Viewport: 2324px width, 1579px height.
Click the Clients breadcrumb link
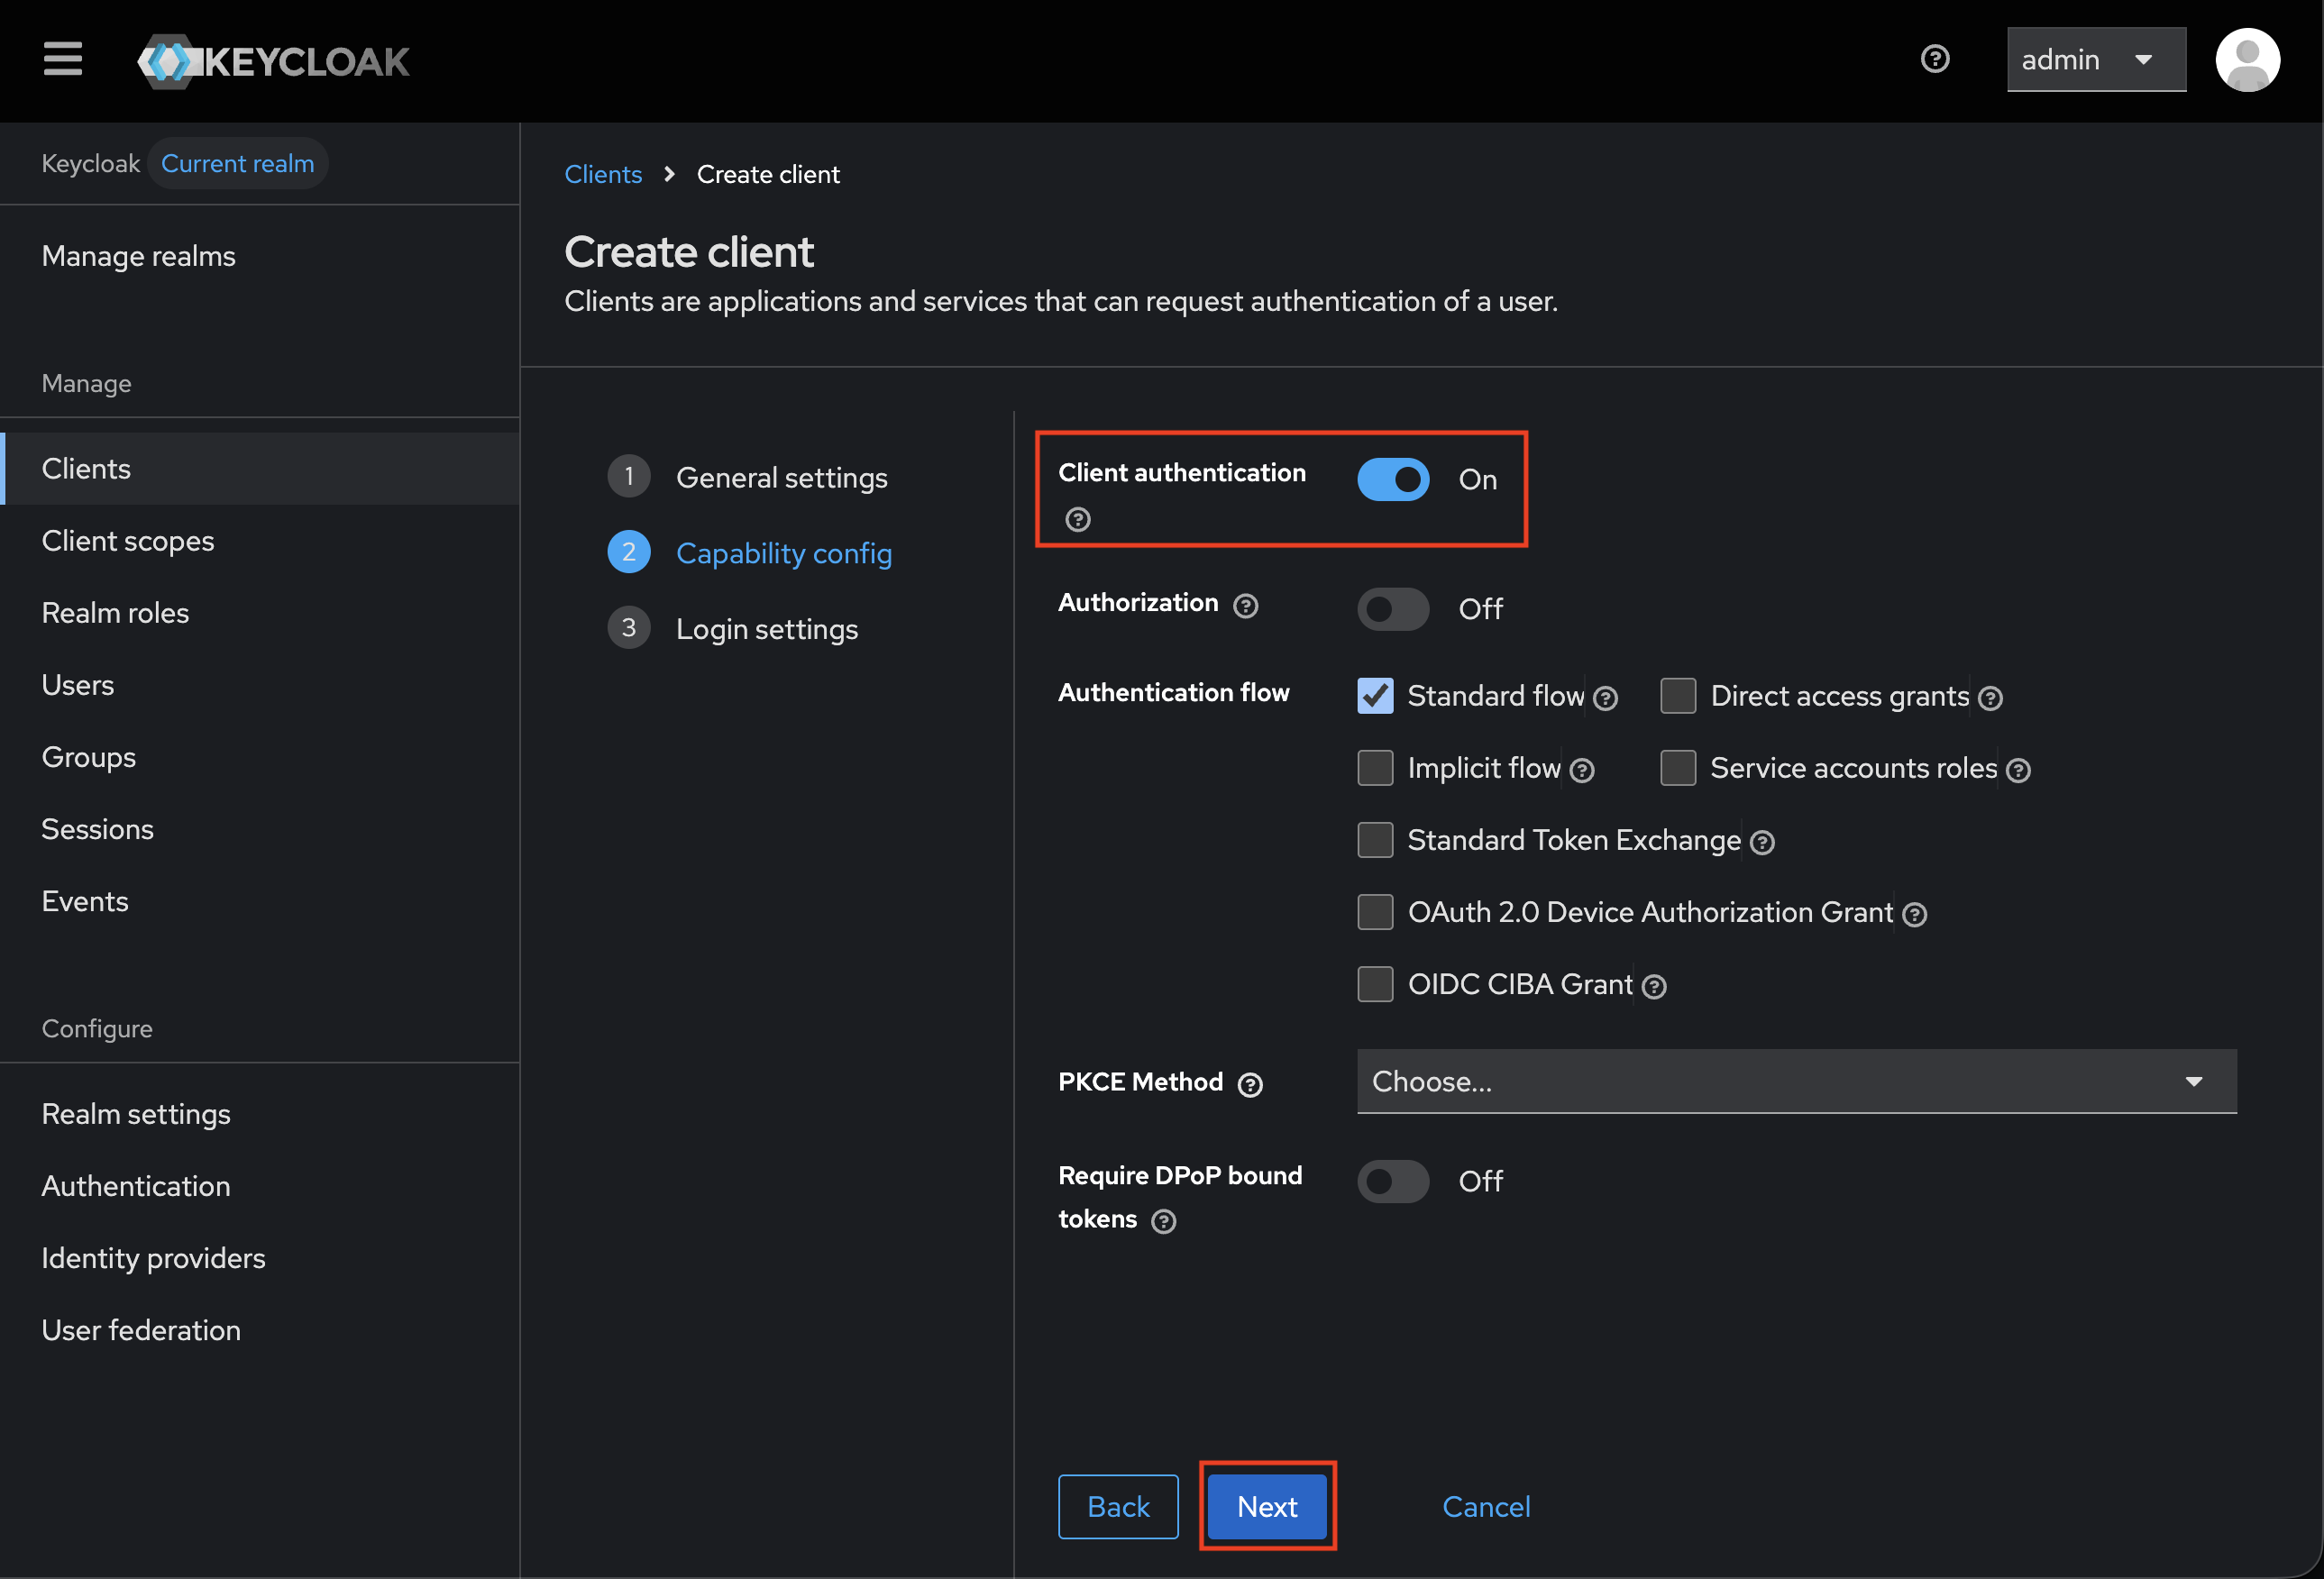pos(602,174)
